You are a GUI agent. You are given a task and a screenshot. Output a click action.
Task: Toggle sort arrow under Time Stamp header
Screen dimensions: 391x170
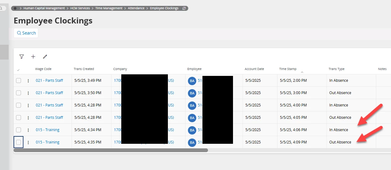pos(302,72)
